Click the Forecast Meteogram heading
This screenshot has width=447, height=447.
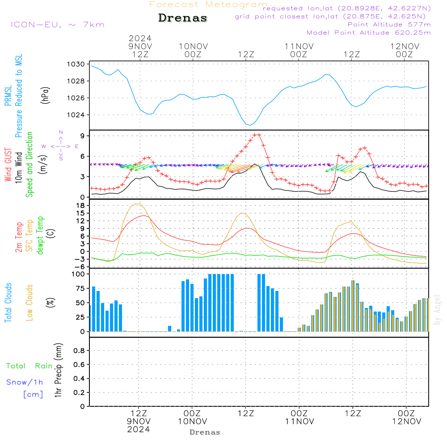click(x=208, y=4)
